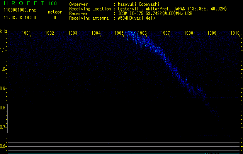Click the 0.8 kHz frequency tick label
Screen dimensions: 243x154
3,108
